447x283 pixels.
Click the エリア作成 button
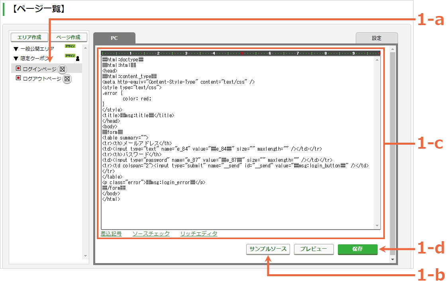point(29,37)
